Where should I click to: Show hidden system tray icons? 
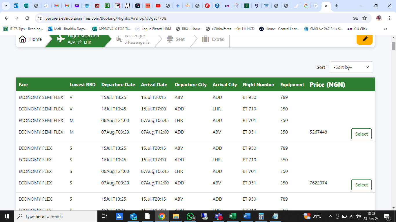click(330, 216)
